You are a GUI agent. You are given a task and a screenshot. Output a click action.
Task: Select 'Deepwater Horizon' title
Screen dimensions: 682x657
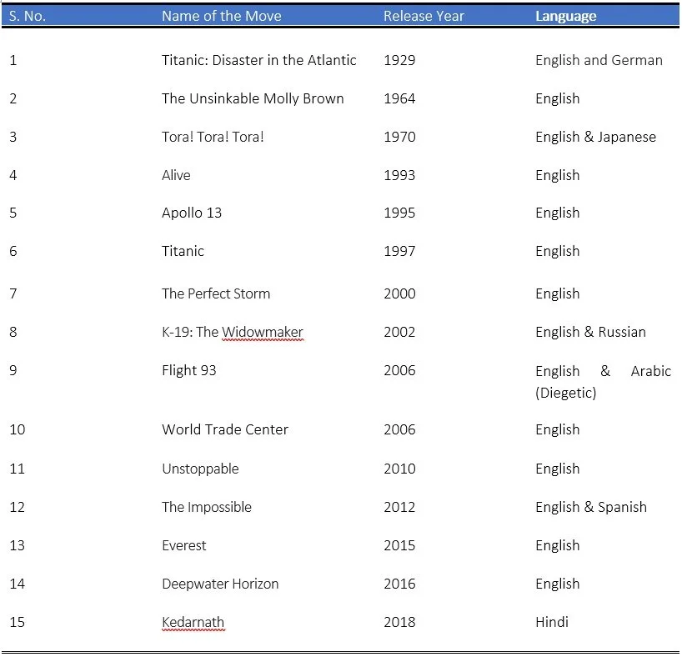click(x=220, y=584)
